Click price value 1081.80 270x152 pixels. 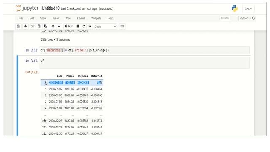[x=69, y=108]
